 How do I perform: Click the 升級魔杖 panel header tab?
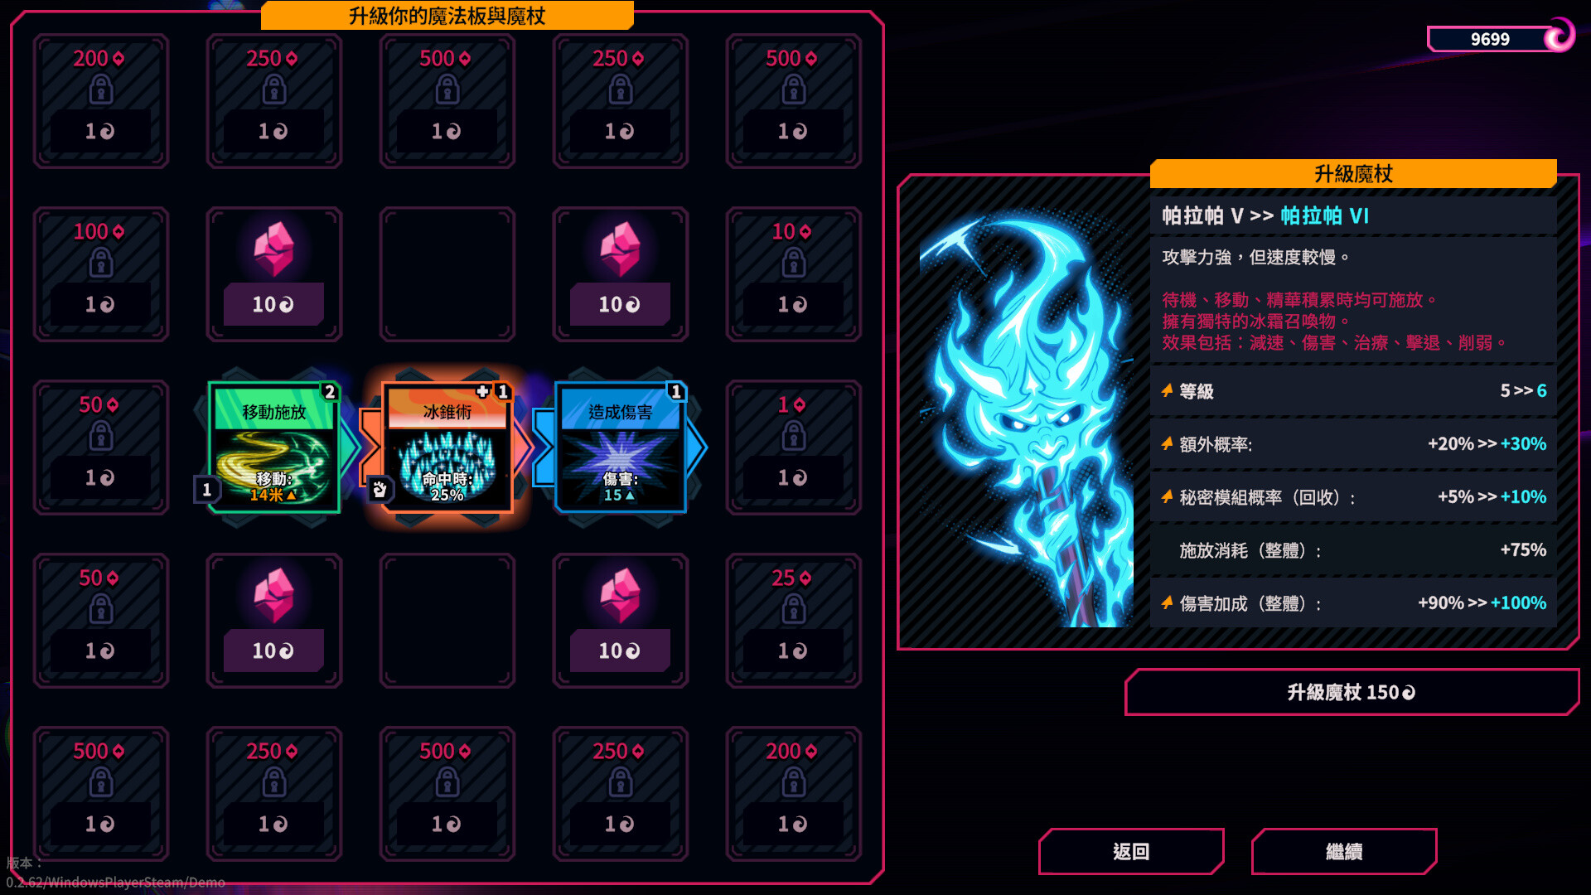[x=1353, y=174]
